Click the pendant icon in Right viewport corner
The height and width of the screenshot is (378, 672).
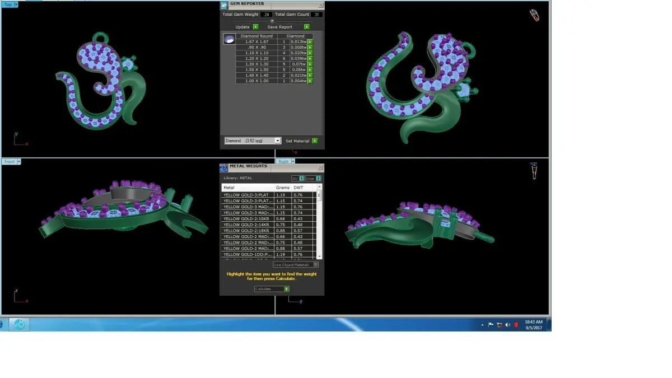(534, 171)
